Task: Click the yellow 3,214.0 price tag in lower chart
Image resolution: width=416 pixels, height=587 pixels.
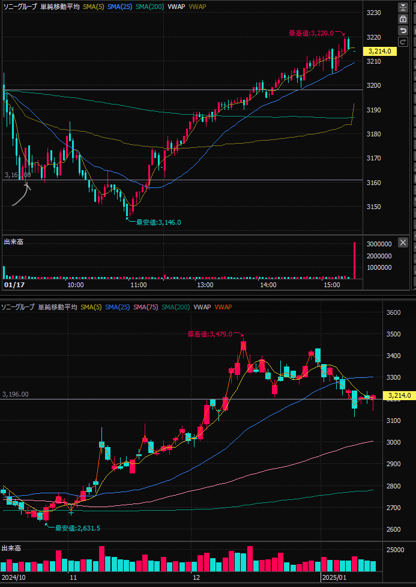Action: click(x=400, y=395)
